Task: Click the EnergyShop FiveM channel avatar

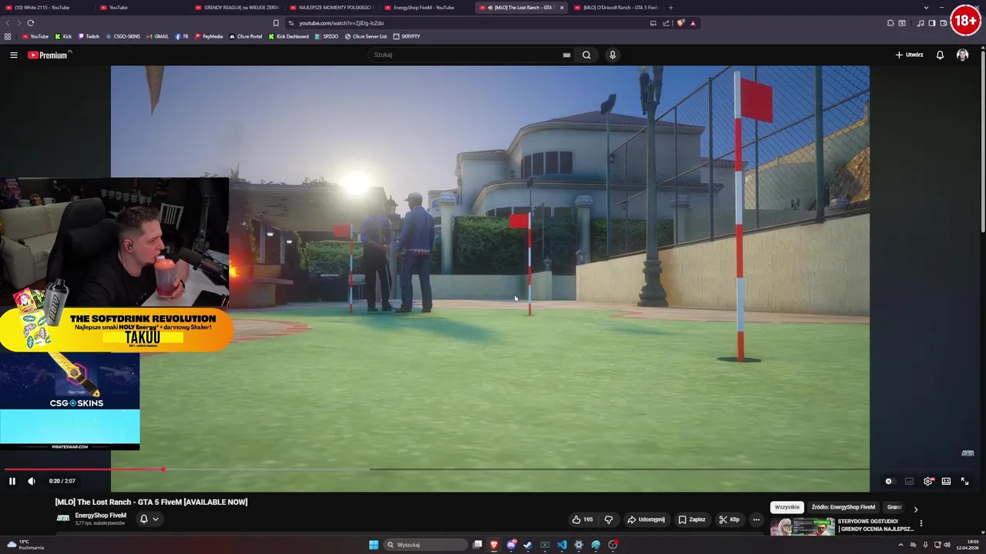Action: [x=63, y=519]
